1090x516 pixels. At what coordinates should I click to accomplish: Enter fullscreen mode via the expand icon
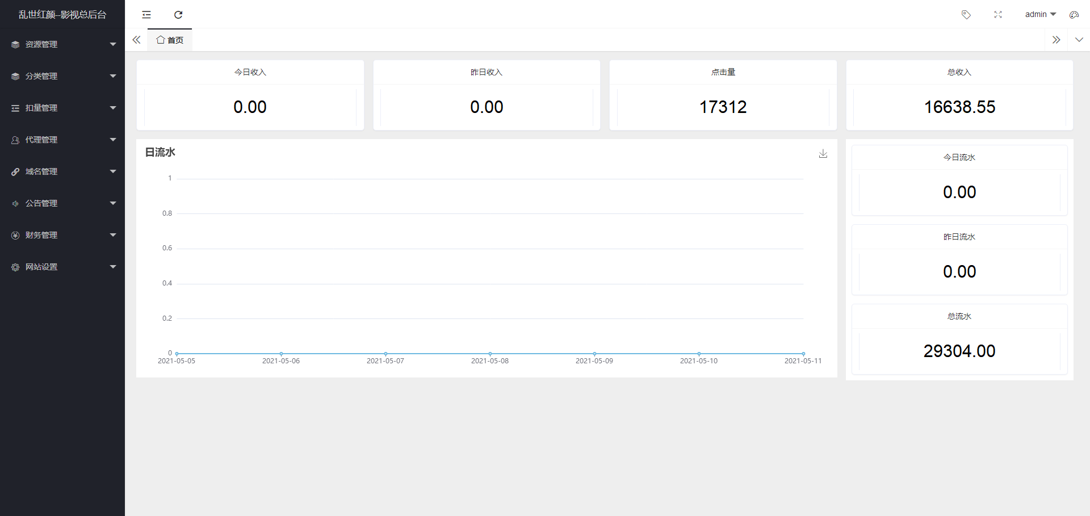click(998, 15)
